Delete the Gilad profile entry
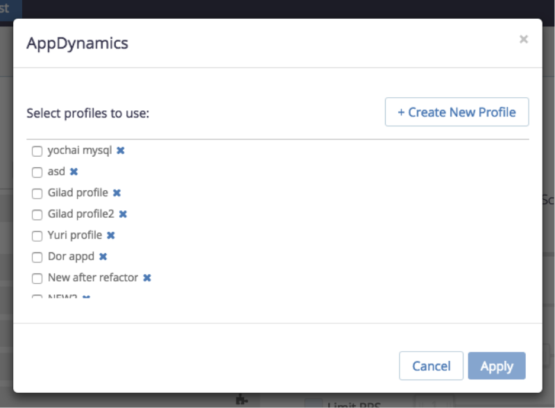 pyautogui.click(x=117, y=193)
